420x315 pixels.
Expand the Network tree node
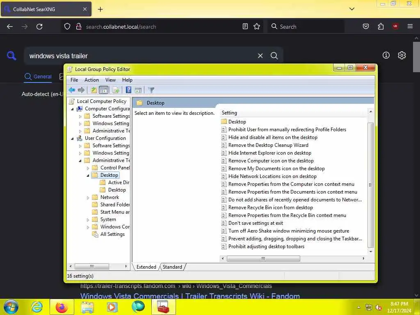(88, 198)
